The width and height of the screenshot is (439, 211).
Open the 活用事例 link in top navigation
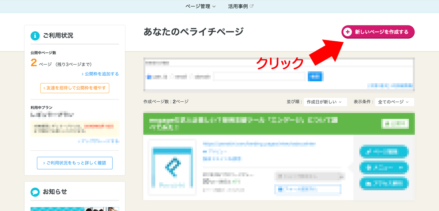[x=238, y=6]
